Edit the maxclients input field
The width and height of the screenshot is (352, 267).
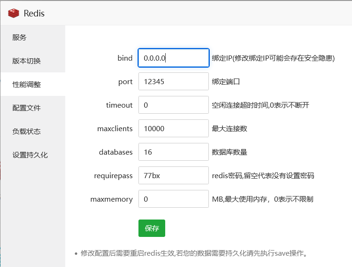(x=174, y=128)
